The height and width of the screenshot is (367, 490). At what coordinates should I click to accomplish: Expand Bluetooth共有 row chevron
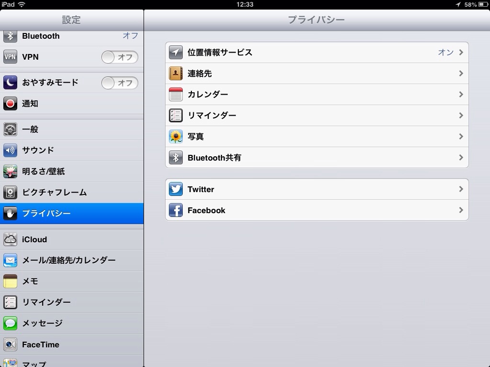[x=461, y=158]
